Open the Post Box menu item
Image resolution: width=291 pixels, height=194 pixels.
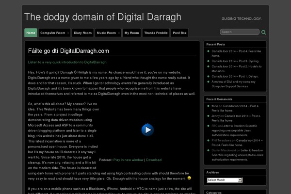click(x=179, y=33)
